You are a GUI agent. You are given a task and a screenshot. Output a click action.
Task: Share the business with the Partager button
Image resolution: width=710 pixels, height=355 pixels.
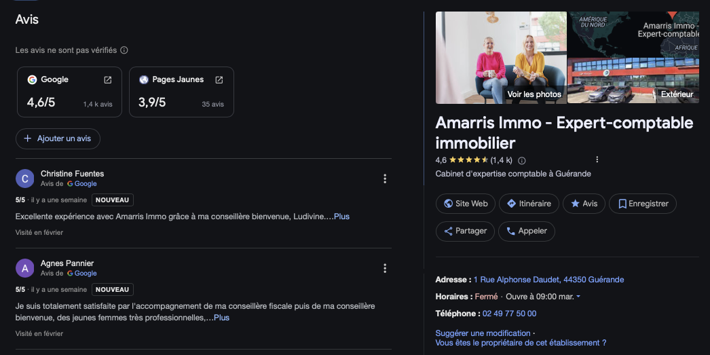(x=465, y=231)
